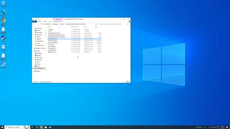Select the LICENSE_ThirdParty.txt file

55,33
